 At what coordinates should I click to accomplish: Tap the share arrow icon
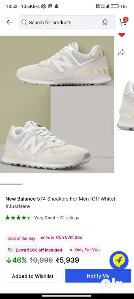(x=122, y=52)
